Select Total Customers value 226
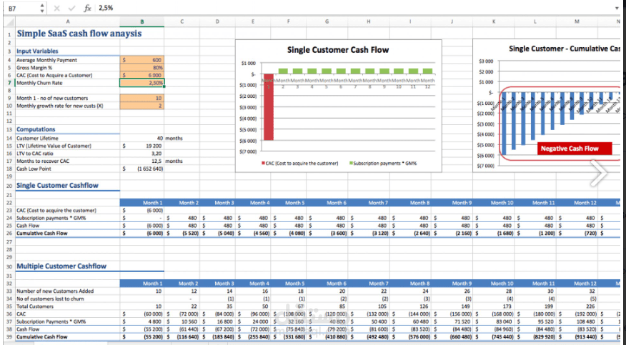Image resolution: width=626 pixels, height=345 pixels. (577, 306)
